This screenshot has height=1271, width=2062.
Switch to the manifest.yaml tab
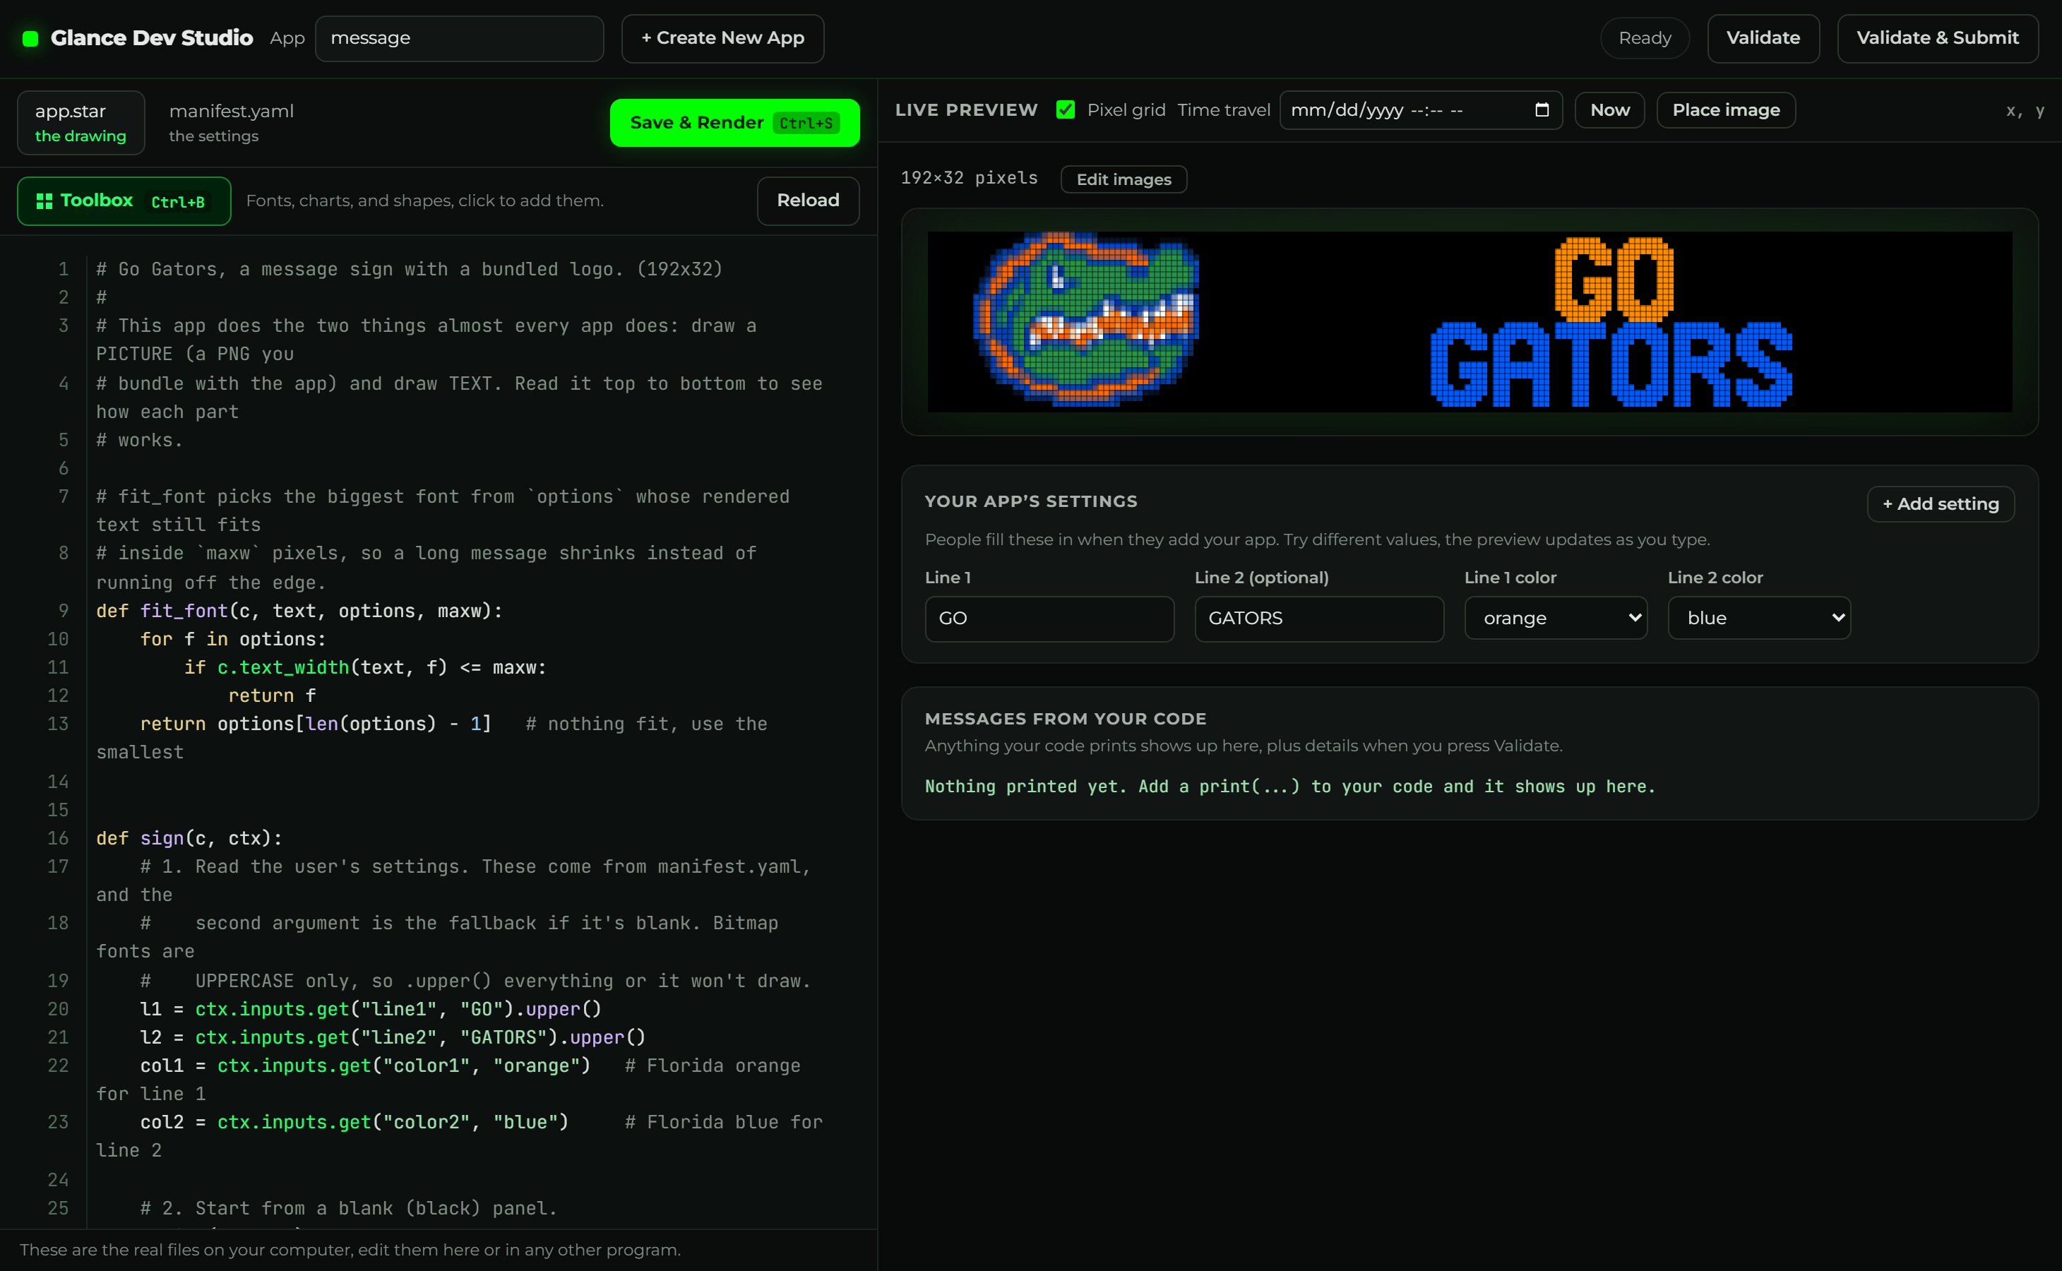click(x=231, y=123)
